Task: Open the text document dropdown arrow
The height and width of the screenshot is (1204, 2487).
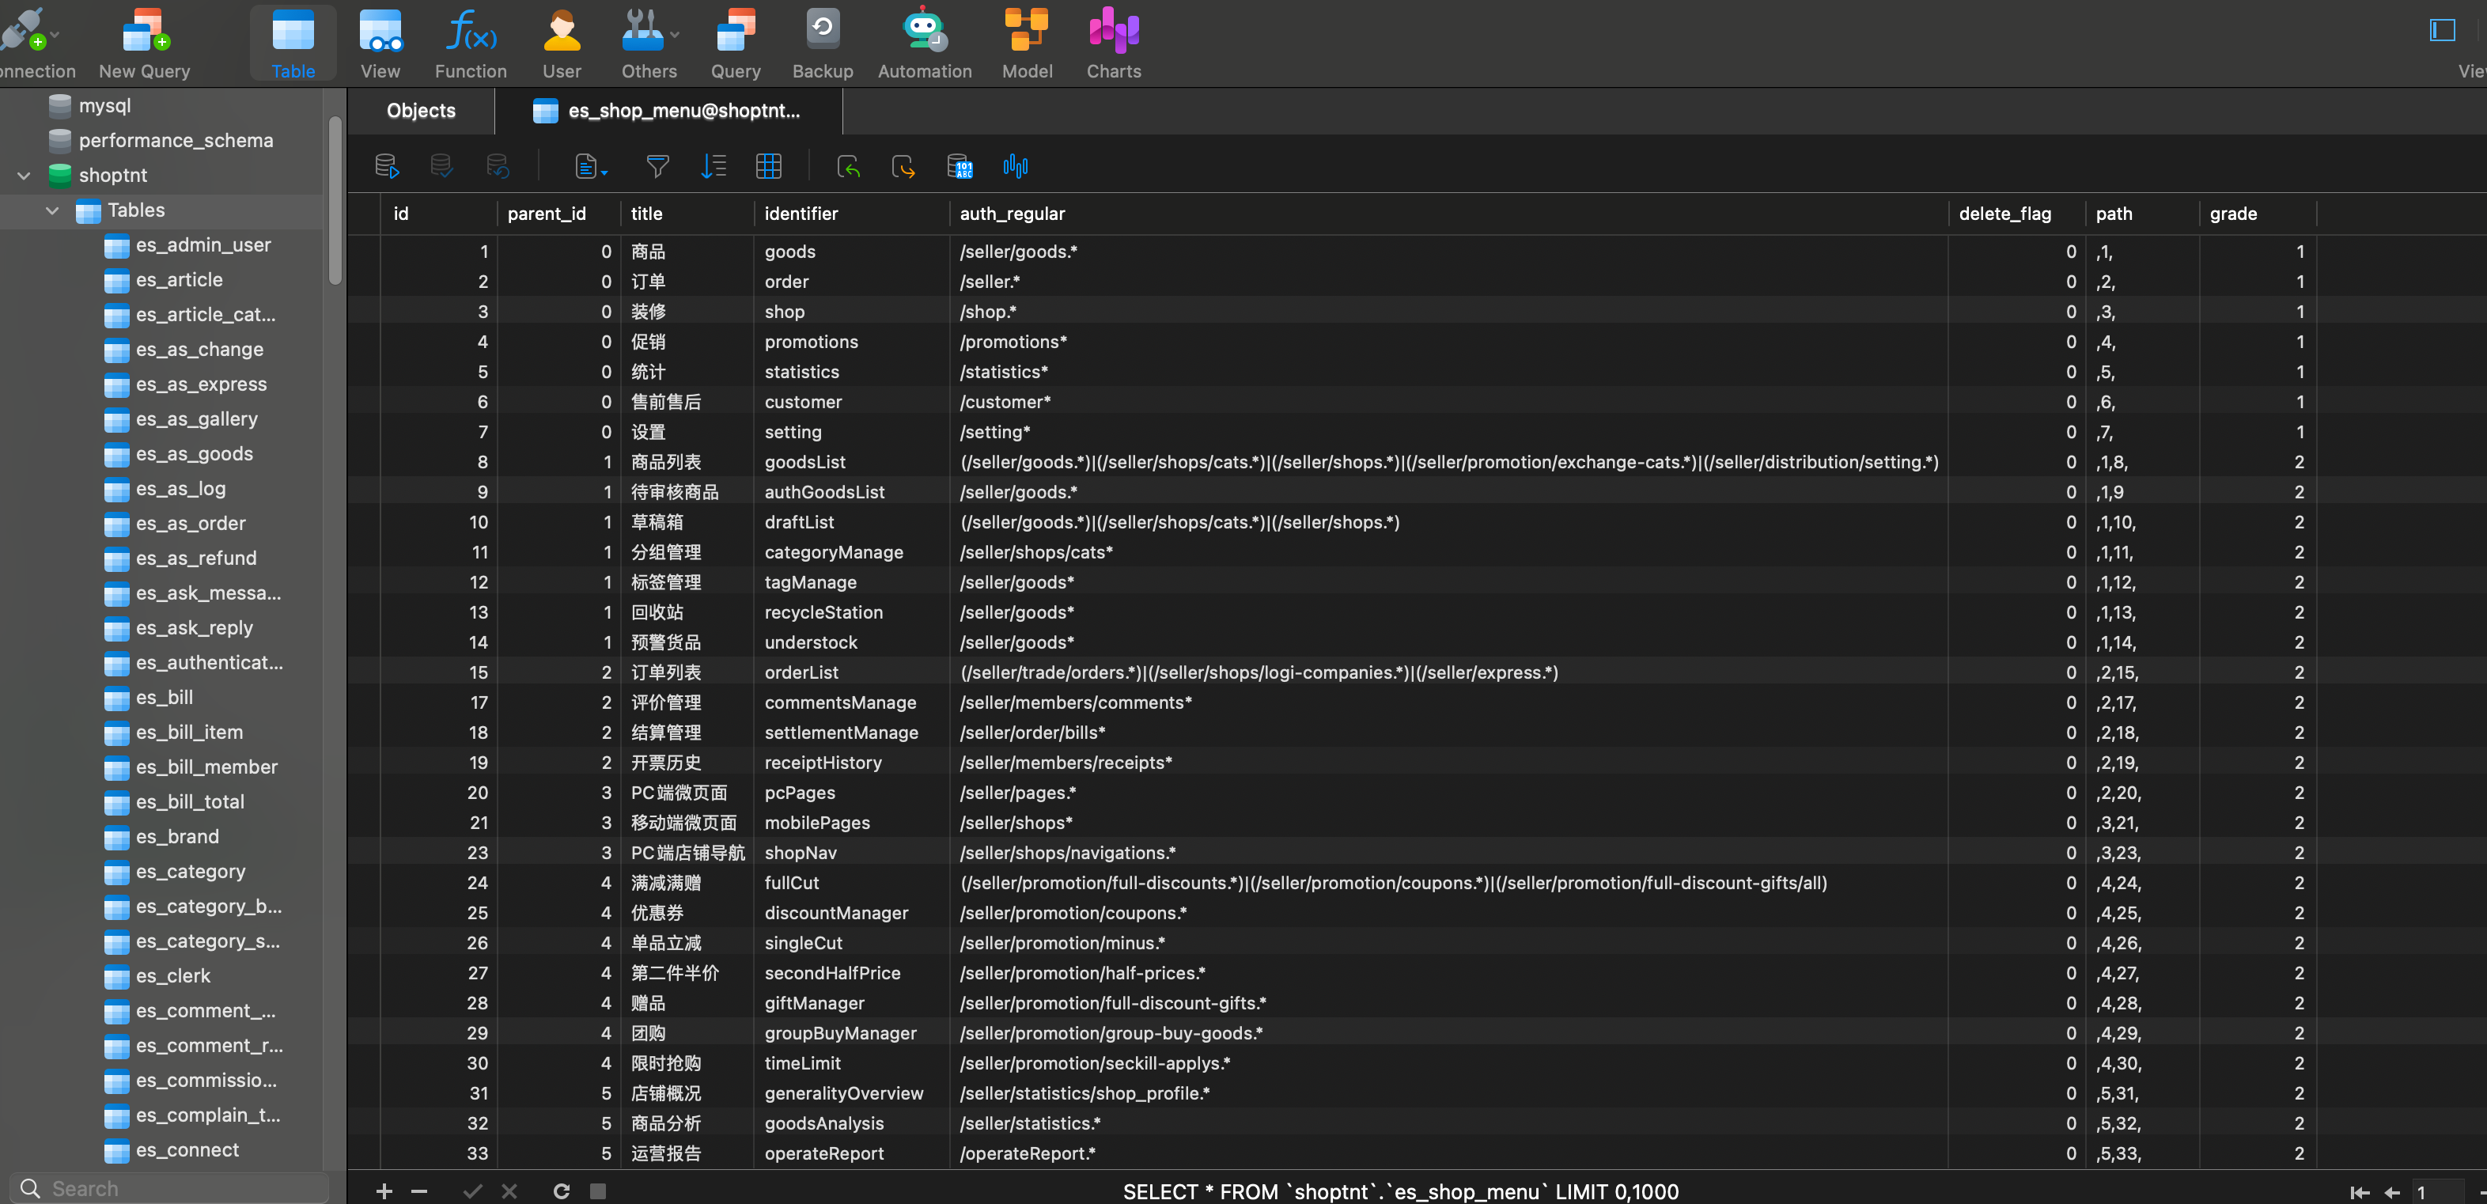Action: click(604, 172)
